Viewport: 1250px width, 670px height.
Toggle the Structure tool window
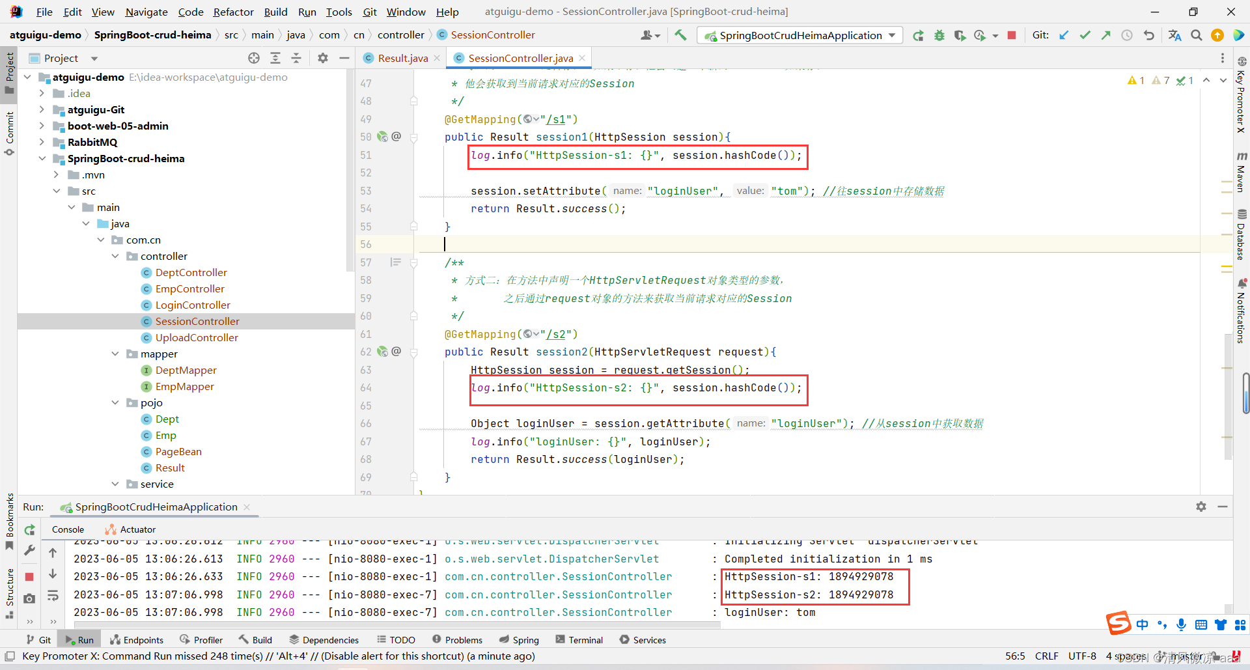9,593
